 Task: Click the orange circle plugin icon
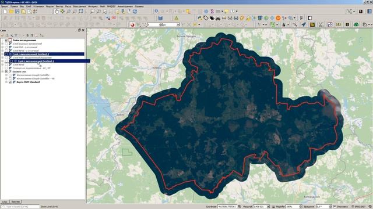click(x=278, y=18)
